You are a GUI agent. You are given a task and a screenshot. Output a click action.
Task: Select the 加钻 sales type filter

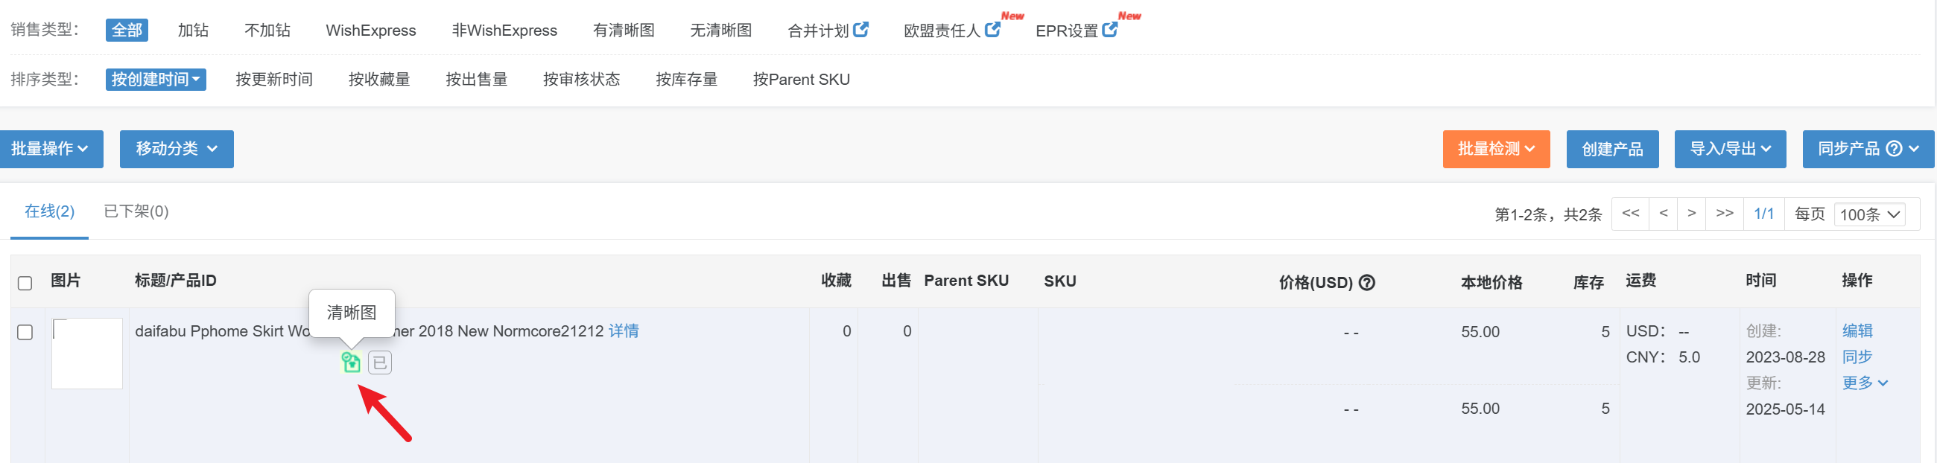193,30
